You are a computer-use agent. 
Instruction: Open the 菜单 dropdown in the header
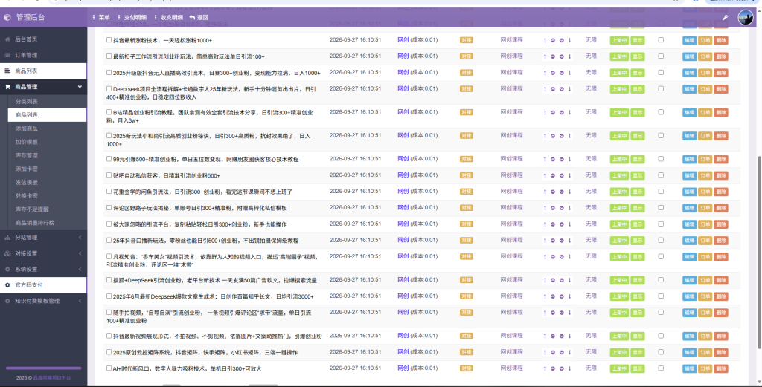pyautogui.click(x=101, y=18)
